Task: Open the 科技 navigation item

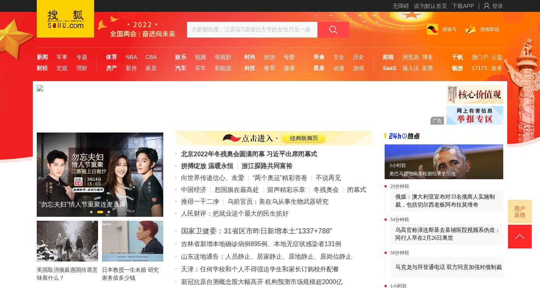Action: pos(250,68)
